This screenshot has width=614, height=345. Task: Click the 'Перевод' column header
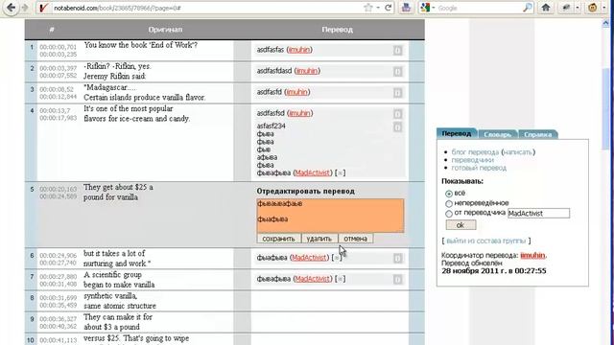pos(337,30)
